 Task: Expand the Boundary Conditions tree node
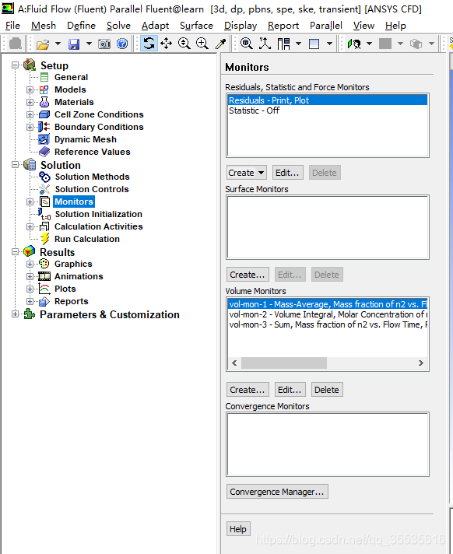coord(30,127)
